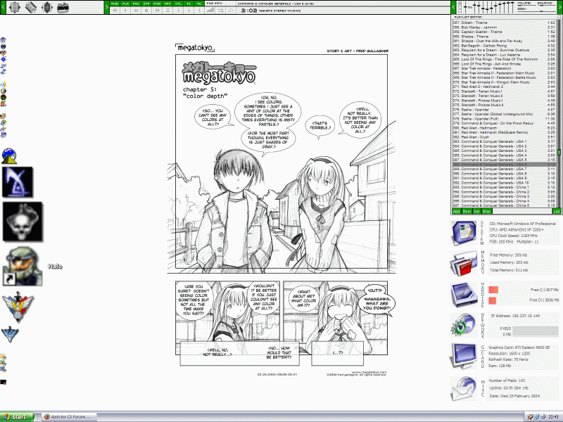The width and height of the screenshot is (563, 422).
Task: Select 'Sasha - Xpander (Full)' track
Action: (504, 119)
